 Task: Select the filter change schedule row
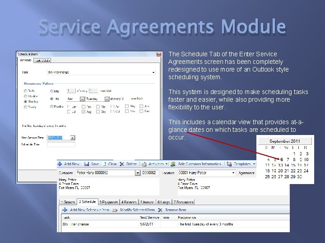point(175,224)
